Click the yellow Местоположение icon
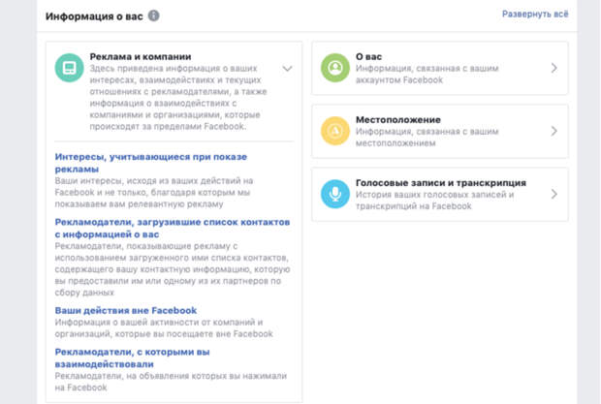 335,131
